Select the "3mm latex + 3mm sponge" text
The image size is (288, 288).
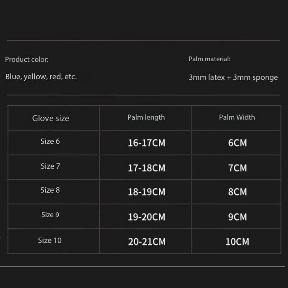point(233,77)
